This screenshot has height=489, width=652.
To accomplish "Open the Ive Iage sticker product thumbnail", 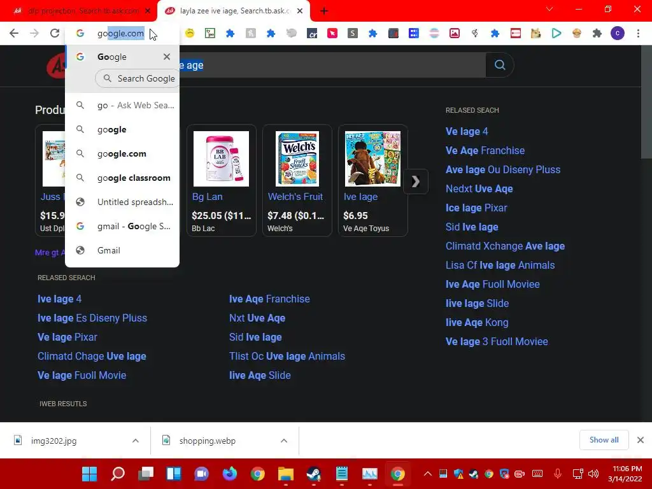I will [372, 159].
